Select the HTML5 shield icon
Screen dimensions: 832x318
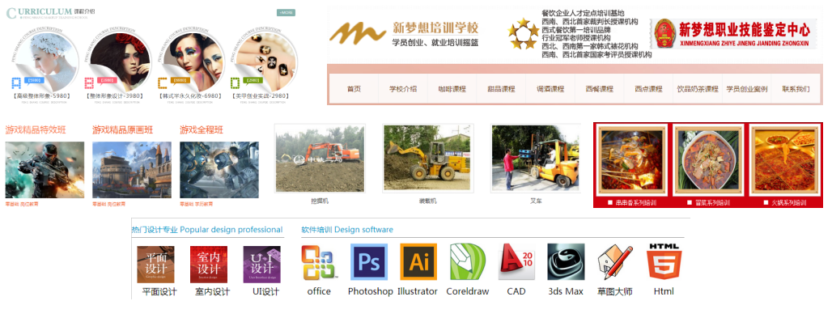click(664, 261)
